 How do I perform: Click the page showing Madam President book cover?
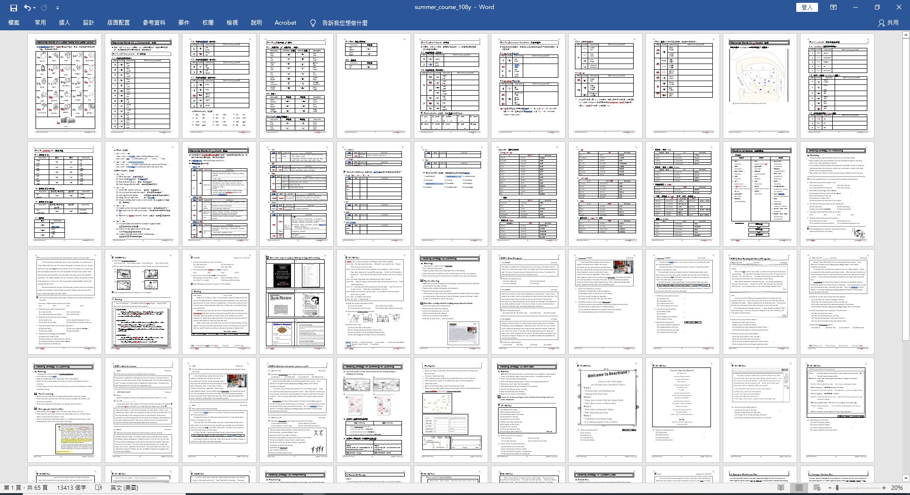297,302
